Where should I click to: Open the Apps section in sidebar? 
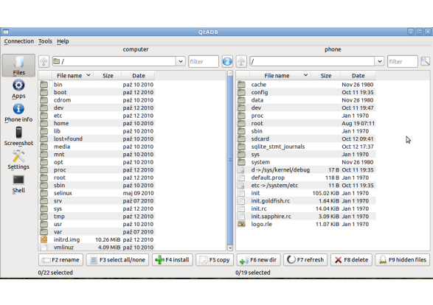18,89
